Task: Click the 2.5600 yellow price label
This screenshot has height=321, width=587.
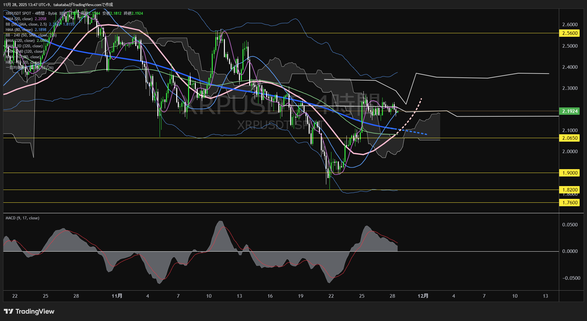Action: (569, 33)
